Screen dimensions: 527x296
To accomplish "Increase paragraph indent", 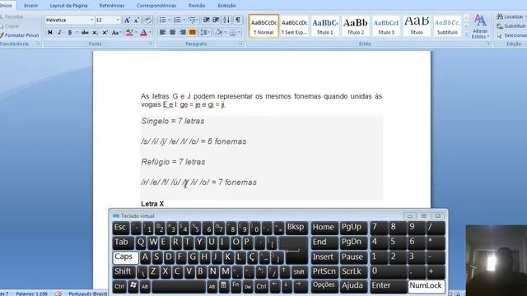I will [x=216, y=20].
